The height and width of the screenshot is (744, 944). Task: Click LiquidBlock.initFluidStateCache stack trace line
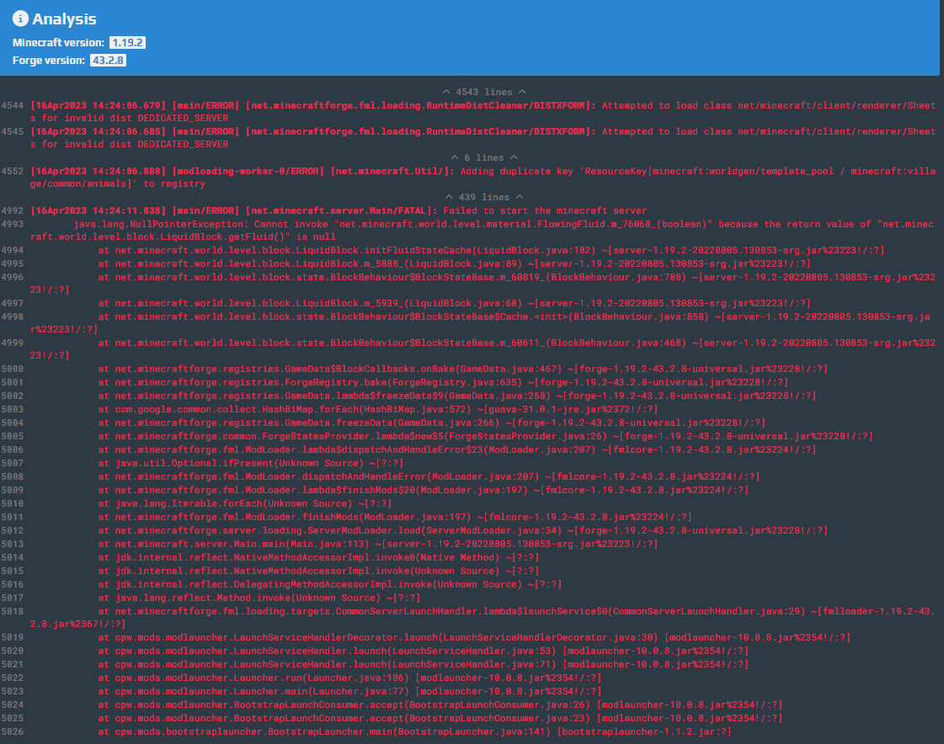pyautogui.click(x=491, y=251)
